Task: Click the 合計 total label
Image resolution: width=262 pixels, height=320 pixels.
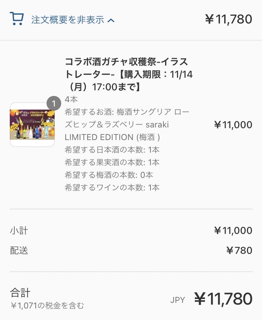Action: click(20, 293)
